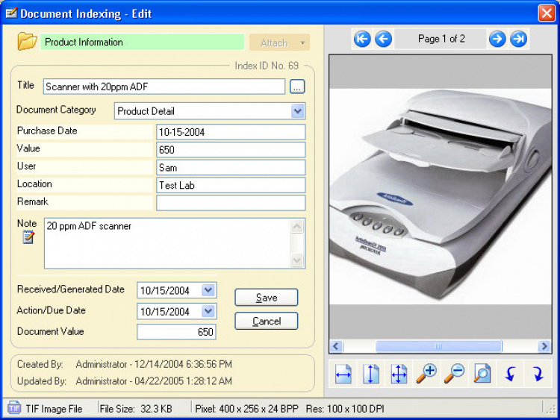This screenshot has width=560, height=420.
Task: Open the Attach button dropdown arrow
Action: click(303, 43)
